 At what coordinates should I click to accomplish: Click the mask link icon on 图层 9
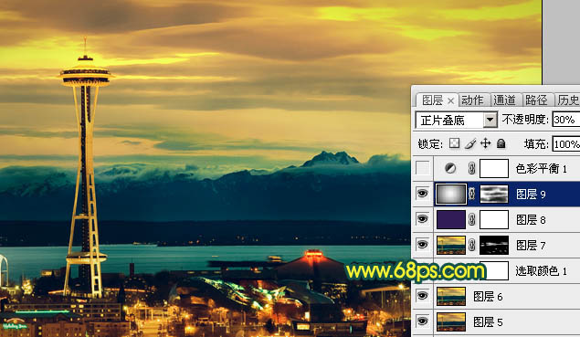(471, 195)
